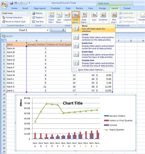Choose Inside End data label position
Image resolution: width=145 pixels, height=154 pixels.
coord(94,46)
